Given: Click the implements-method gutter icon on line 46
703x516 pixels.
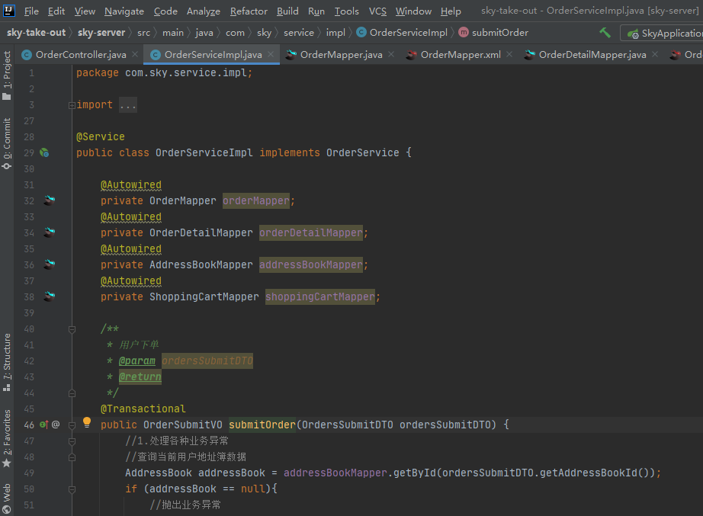Looking at the screenshot, I should click(44, 425).
